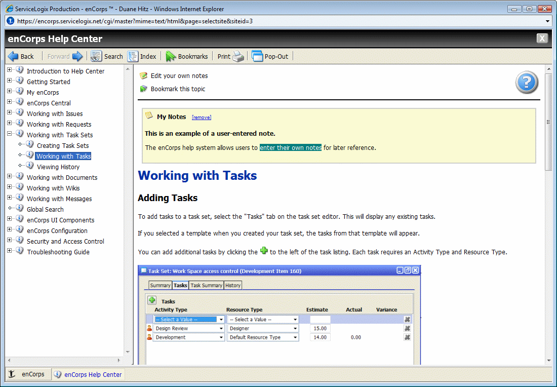The width and height of the screenshot is (557, 387).
Task: Expand the Working with Issues node
Action: 10,112
